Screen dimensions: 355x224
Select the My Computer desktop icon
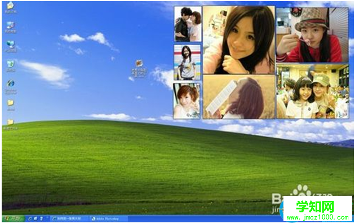[x=10, y=28]
